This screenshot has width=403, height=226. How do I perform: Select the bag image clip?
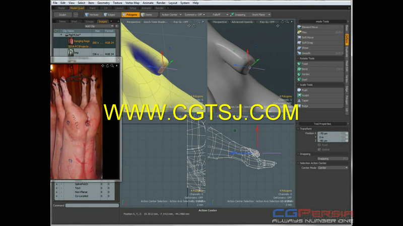click(85, 53)
